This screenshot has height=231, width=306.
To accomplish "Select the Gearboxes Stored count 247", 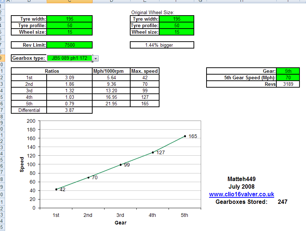I will 282,202.
